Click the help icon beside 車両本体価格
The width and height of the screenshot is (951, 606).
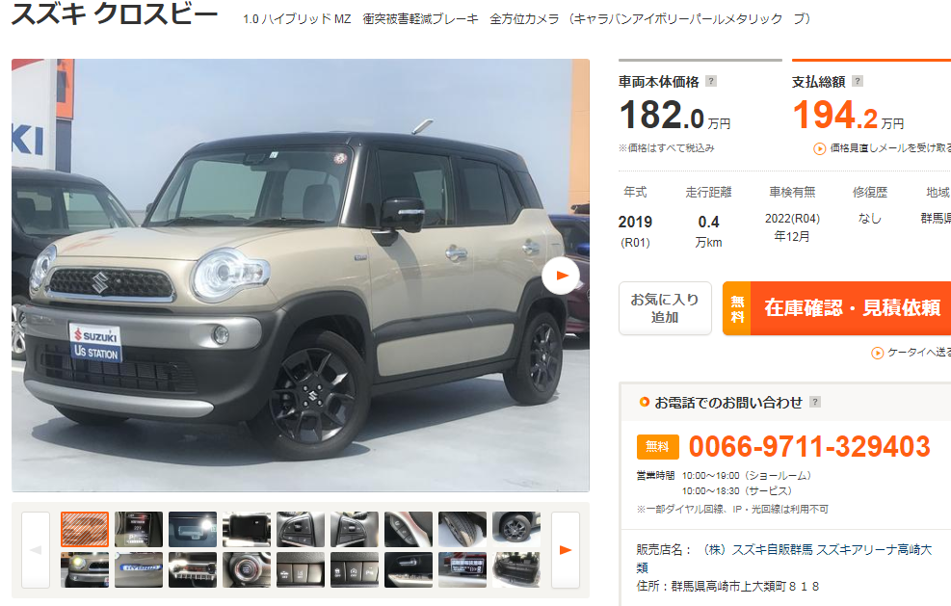[x=711, y=81]
